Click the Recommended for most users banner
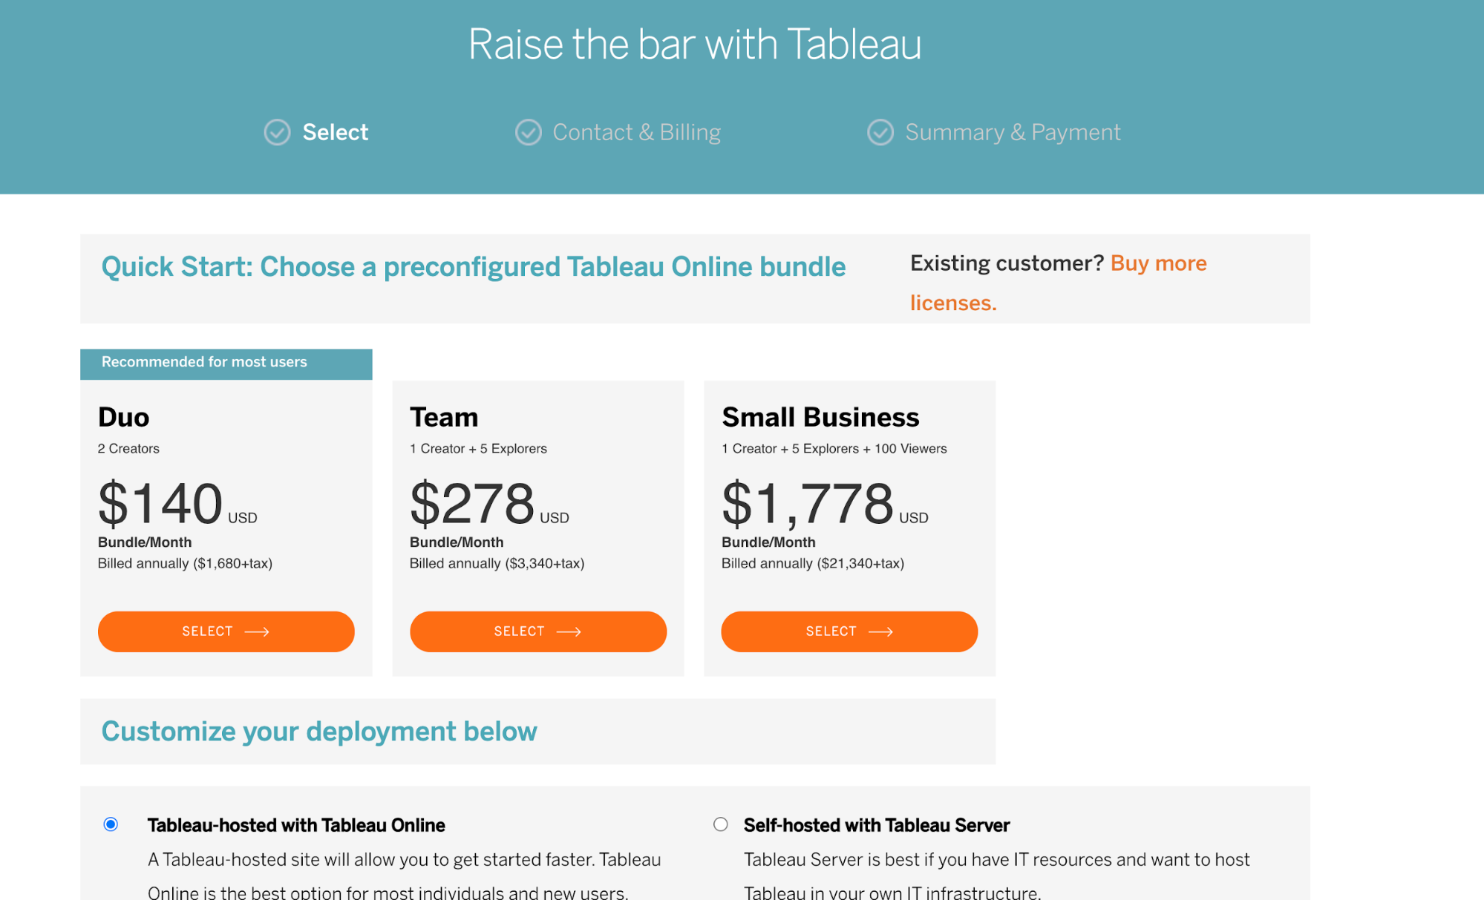This screenshot has height=900, width=1484. pos(226,363)
